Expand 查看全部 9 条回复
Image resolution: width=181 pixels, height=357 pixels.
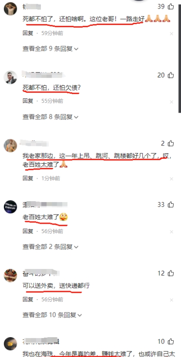(x=50, y=49)
